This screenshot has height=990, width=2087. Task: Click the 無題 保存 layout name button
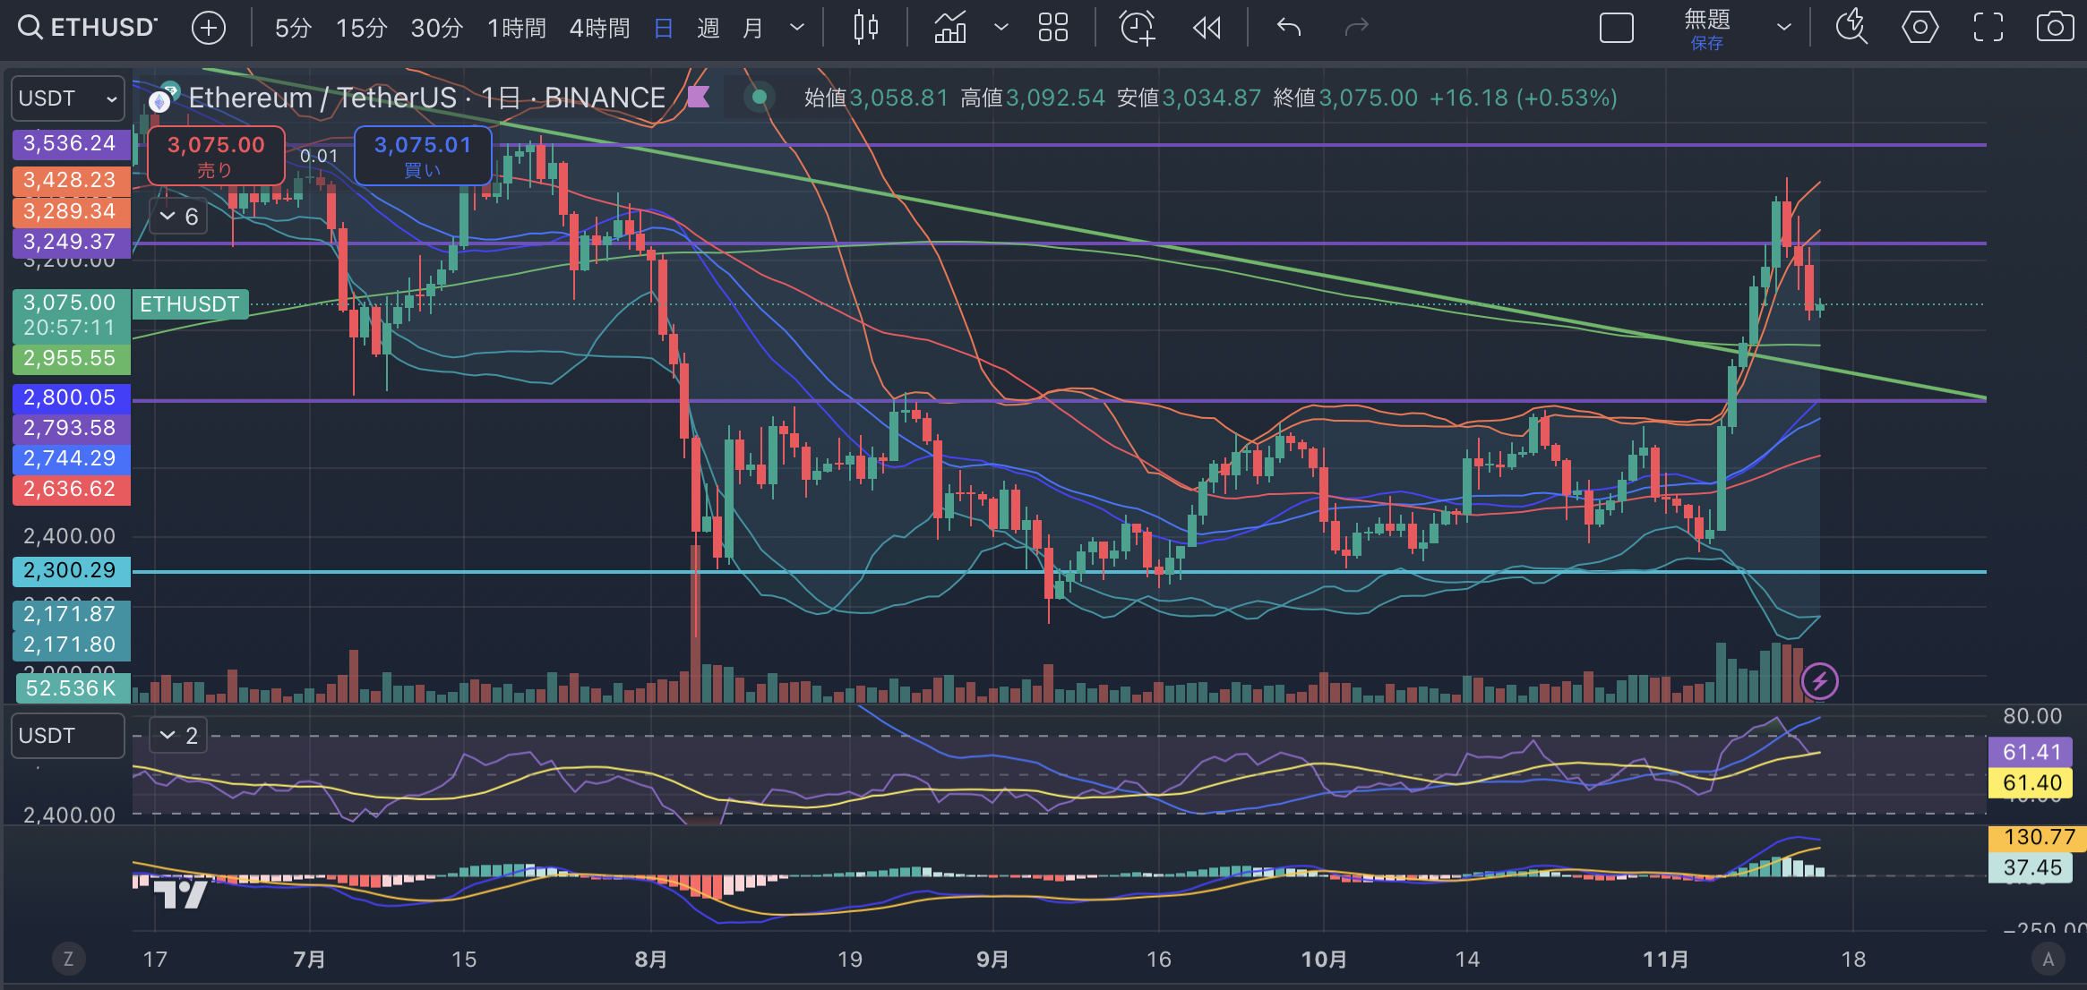1707,30
